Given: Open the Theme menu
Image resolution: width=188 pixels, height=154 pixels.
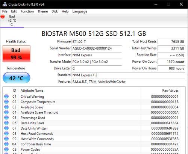Looking at the screenshot, I should 43,11.
